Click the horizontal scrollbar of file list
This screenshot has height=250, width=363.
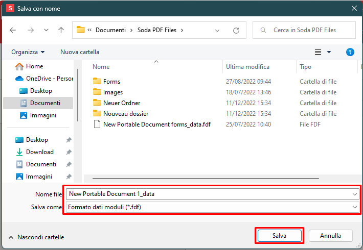(x=206, y=179)
